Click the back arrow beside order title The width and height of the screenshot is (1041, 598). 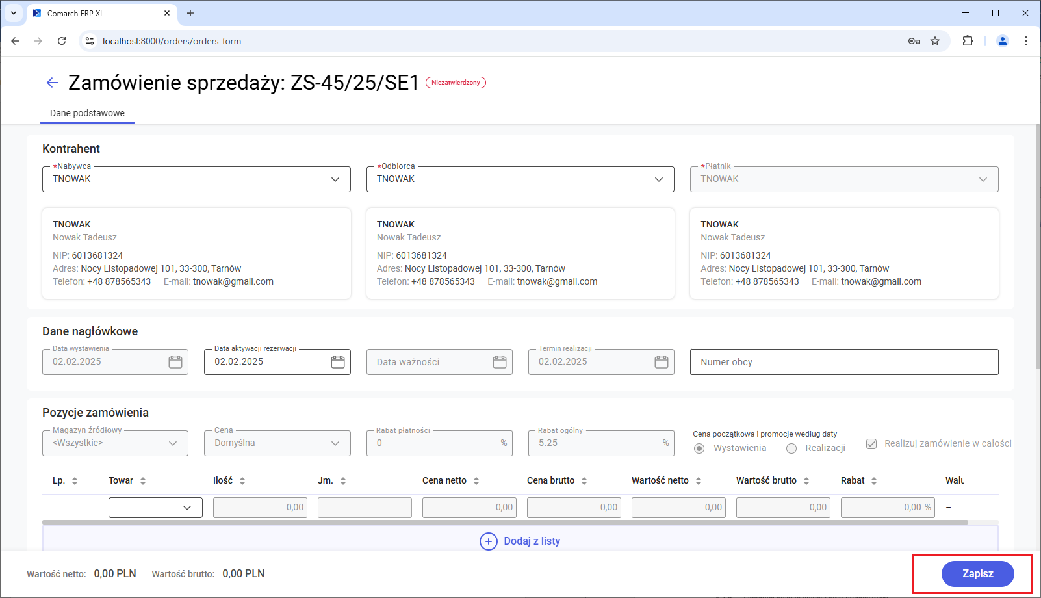coord(53,83)
